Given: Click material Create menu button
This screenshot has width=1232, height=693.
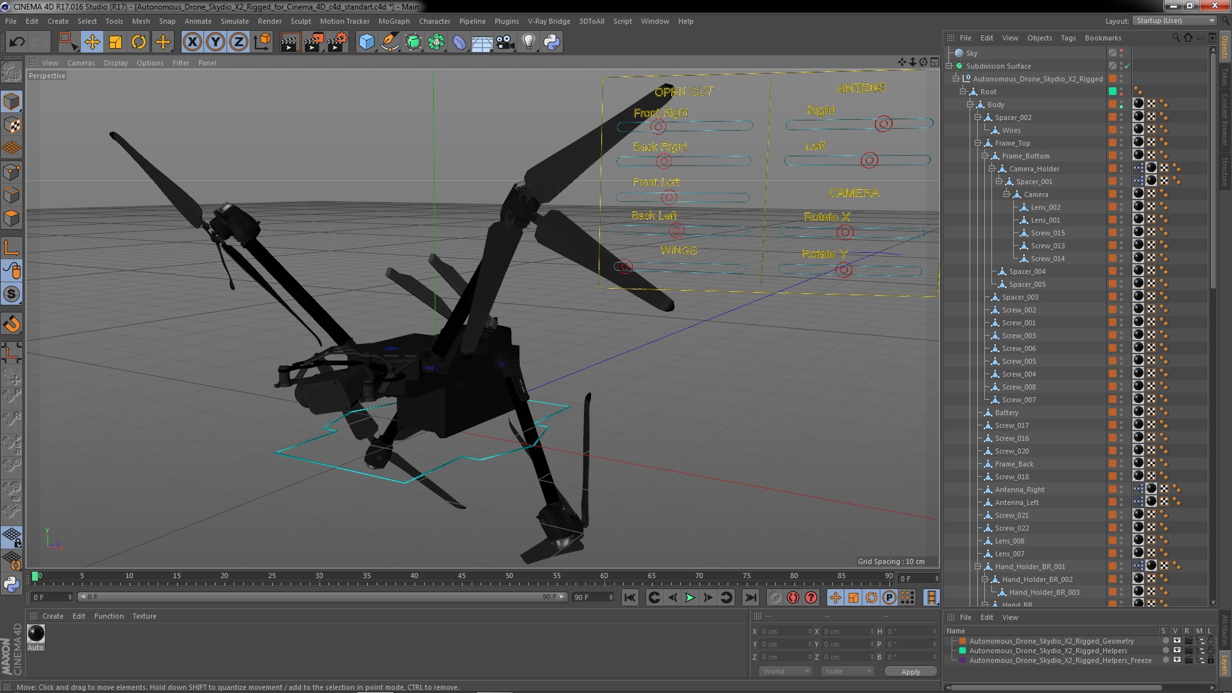Looking at the screenshot, I should pyautogui.click(x=53, y=616).
